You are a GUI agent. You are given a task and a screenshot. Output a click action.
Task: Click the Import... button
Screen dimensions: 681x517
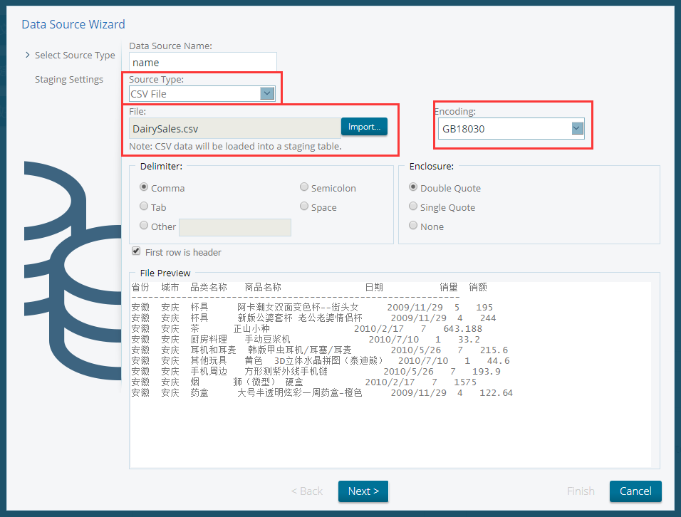[x=364, y=127]
